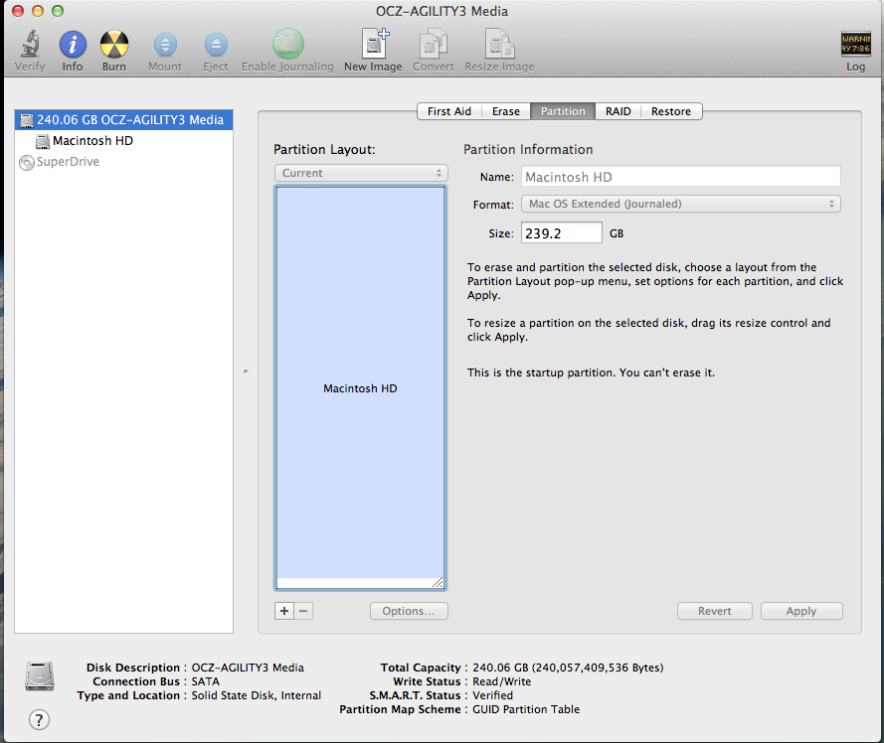Click the Mount toolbar icon
Image resolution: width=884 pixels, height=743 pixels.
165,45
